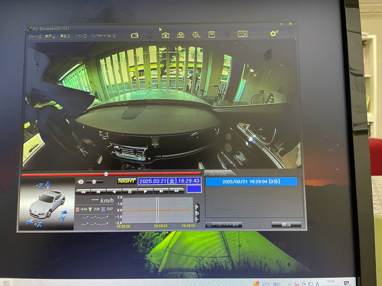
Task: Zoom in the G-sensor graph with plus
Action: click(197, 207)
